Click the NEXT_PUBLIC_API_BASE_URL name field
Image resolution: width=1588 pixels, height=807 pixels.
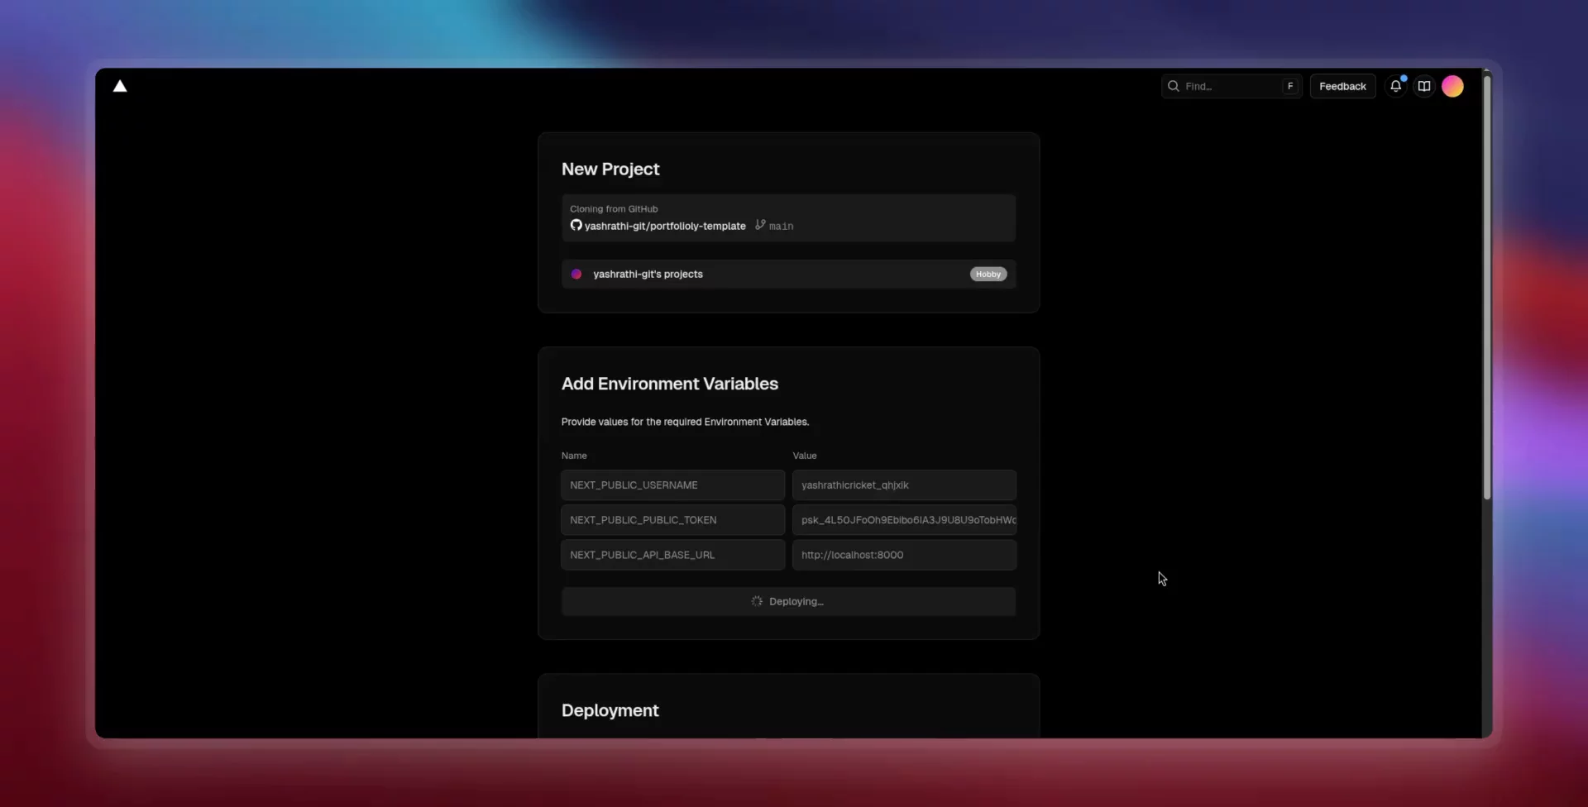point(672,555)
